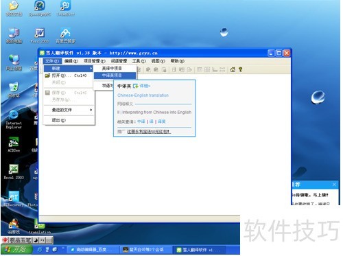The image size is (343, 256).
Task: Select the highlighted 中译英项目 entry
Action: 115,75
